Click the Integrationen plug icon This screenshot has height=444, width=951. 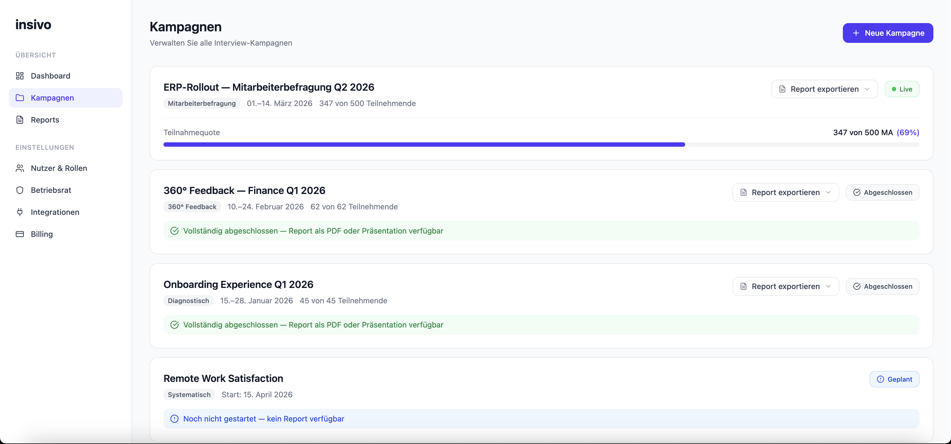tap(20, 212)
